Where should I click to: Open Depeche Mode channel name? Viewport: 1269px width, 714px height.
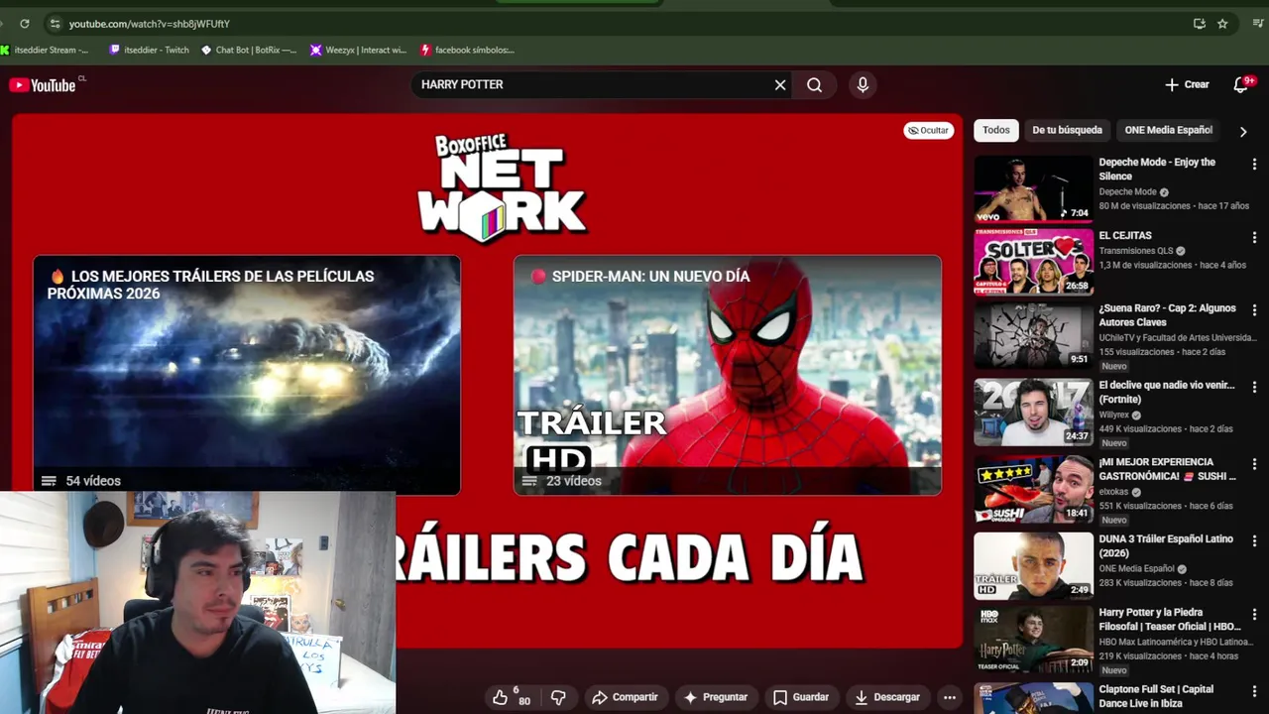[1127, 192]
